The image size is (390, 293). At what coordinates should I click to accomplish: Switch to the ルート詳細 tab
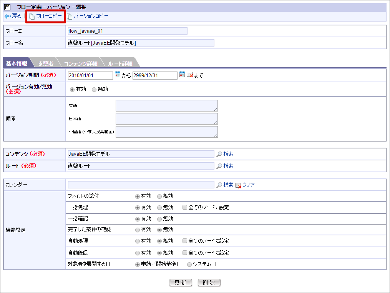click(x=120, y=63)
